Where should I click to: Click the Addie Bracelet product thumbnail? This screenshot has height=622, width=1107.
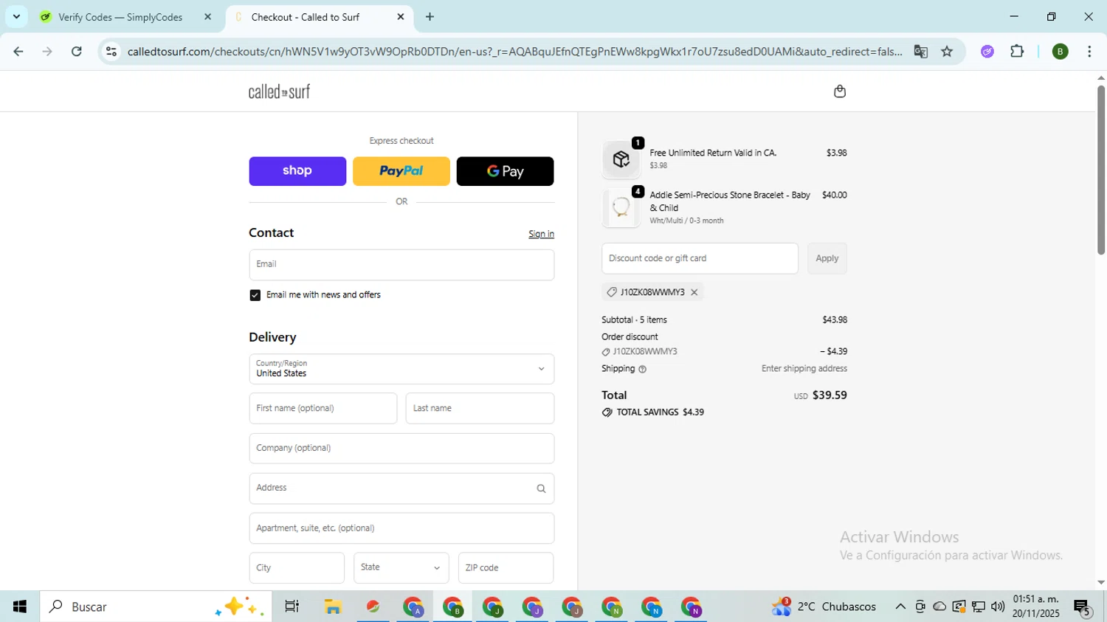[621, 208]
